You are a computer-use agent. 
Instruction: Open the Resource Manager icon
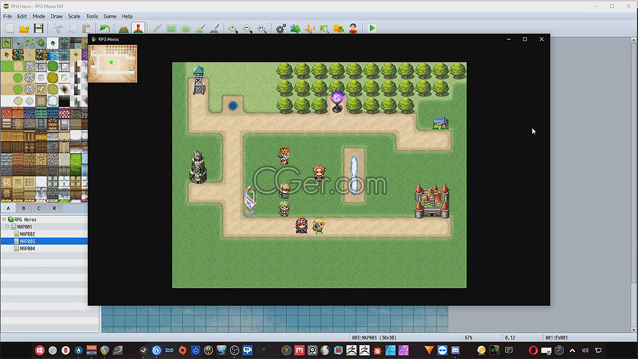pos(339,28)
